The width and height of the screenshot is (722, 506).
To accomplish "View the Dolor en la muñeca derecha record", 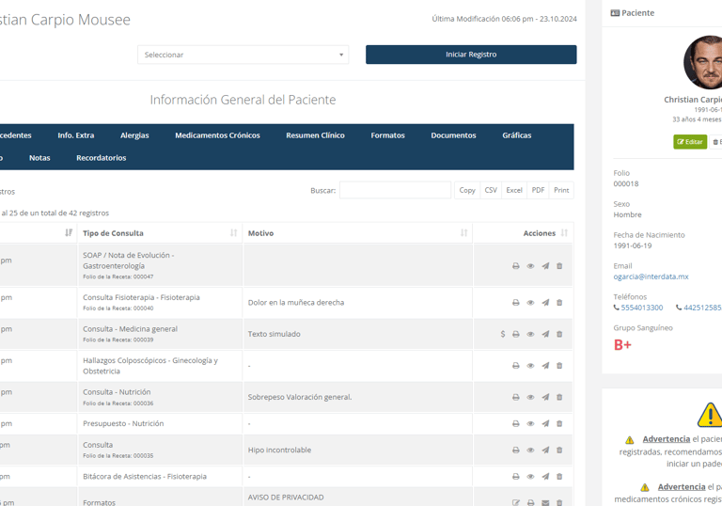I will 530,303.
